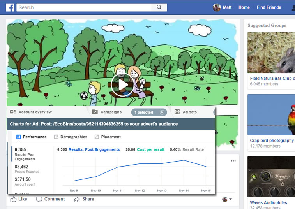Open Waves Audiophiles group thumbnail

[x=271, y=176]
